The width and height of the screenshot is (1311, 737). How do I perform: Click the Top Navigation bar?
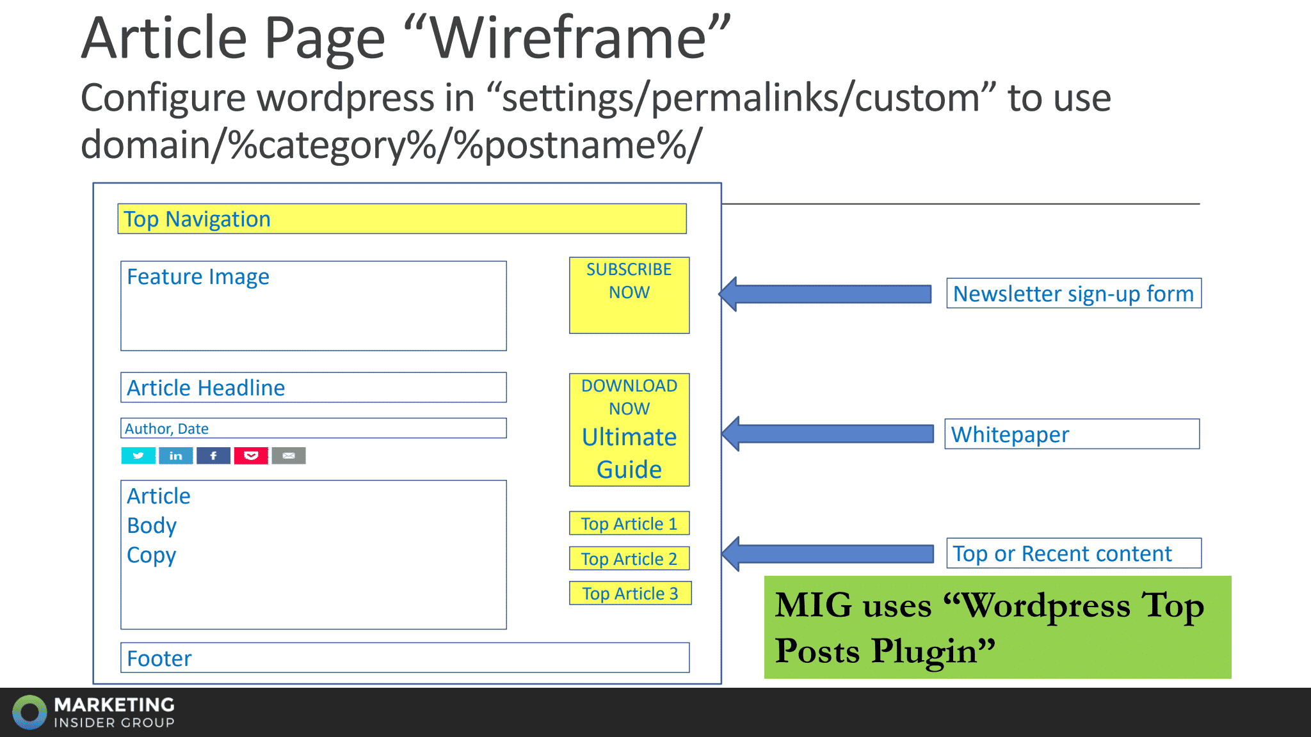click(x=402, y=219)
